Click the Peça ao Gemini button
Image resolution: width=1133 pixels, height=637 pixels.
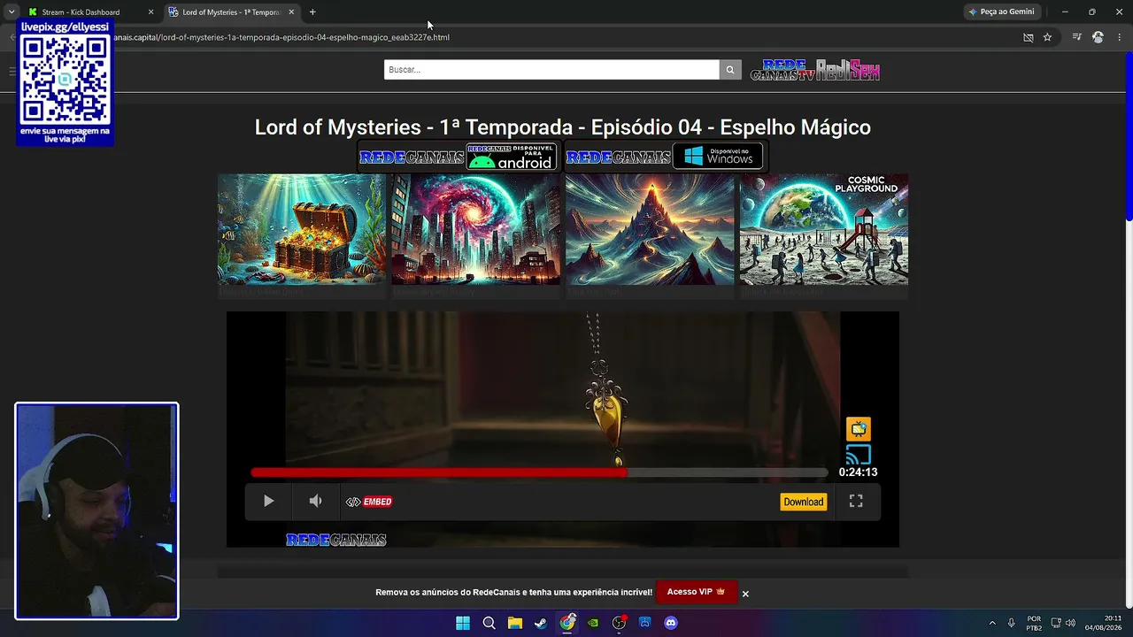(1001, 12)
